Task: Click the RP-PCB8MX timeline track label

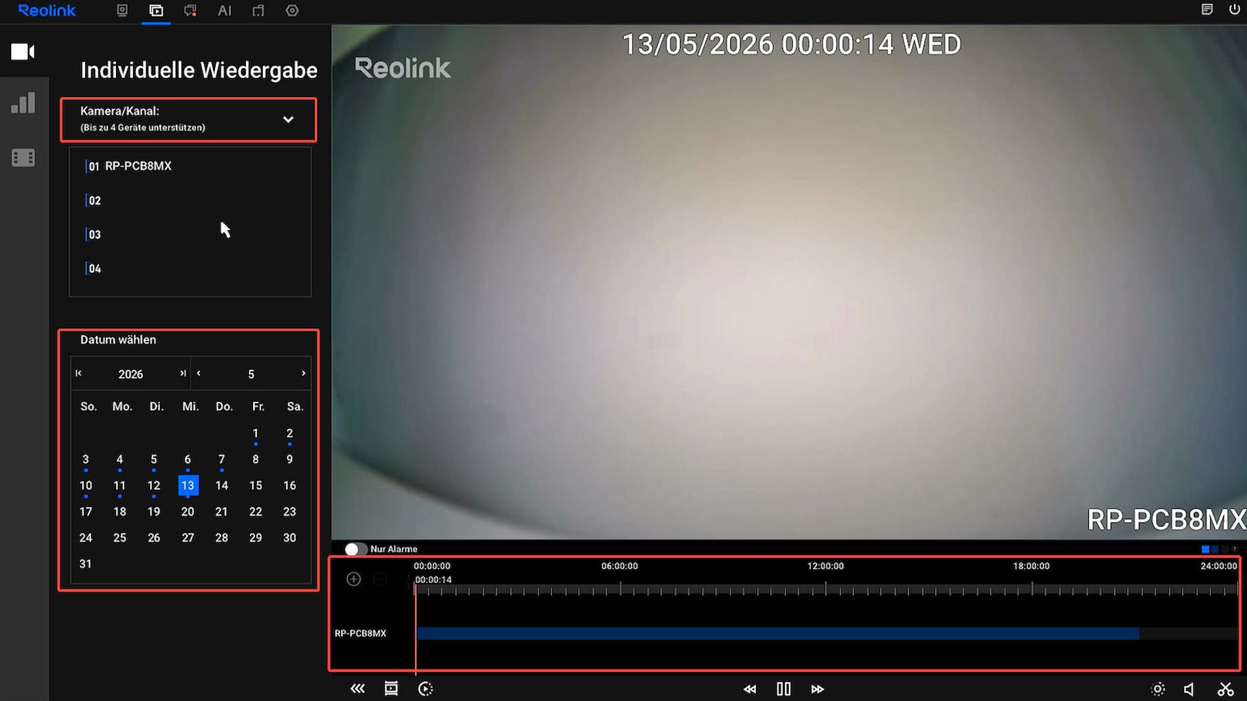Action: click(x=361, y=633)
